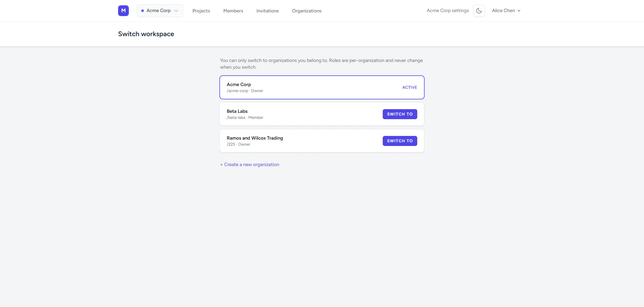644x307 pixels.
Task: Create a new organization
Action: tap(250, 164)
